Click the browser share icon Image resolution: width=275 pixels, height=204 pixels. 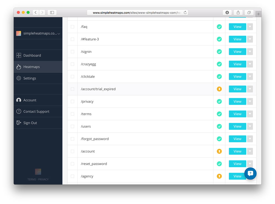(238, 12)
